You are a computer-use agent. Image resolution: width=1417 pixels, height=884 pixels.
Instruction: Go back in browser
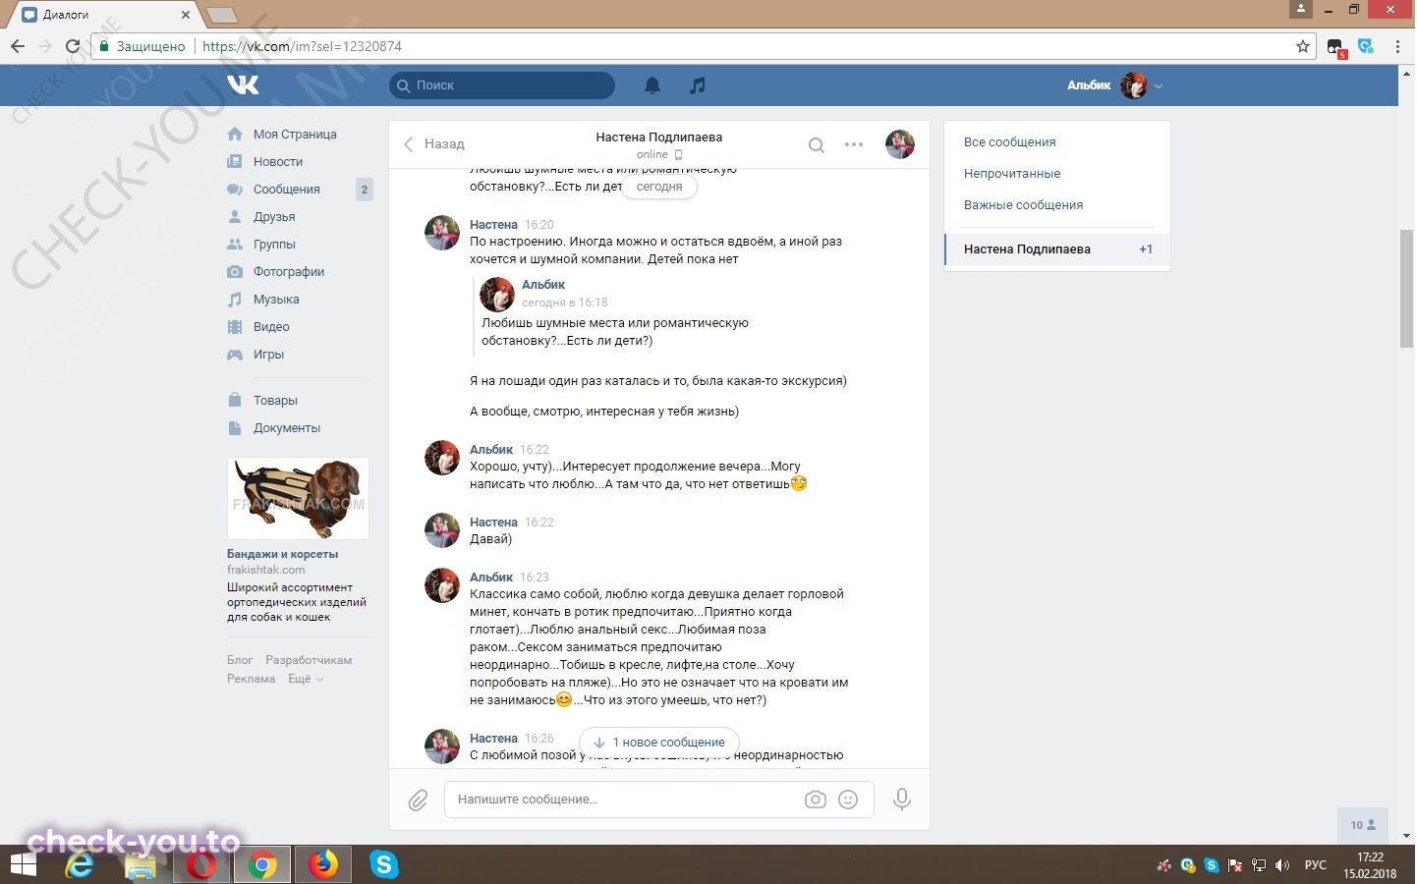18,46
